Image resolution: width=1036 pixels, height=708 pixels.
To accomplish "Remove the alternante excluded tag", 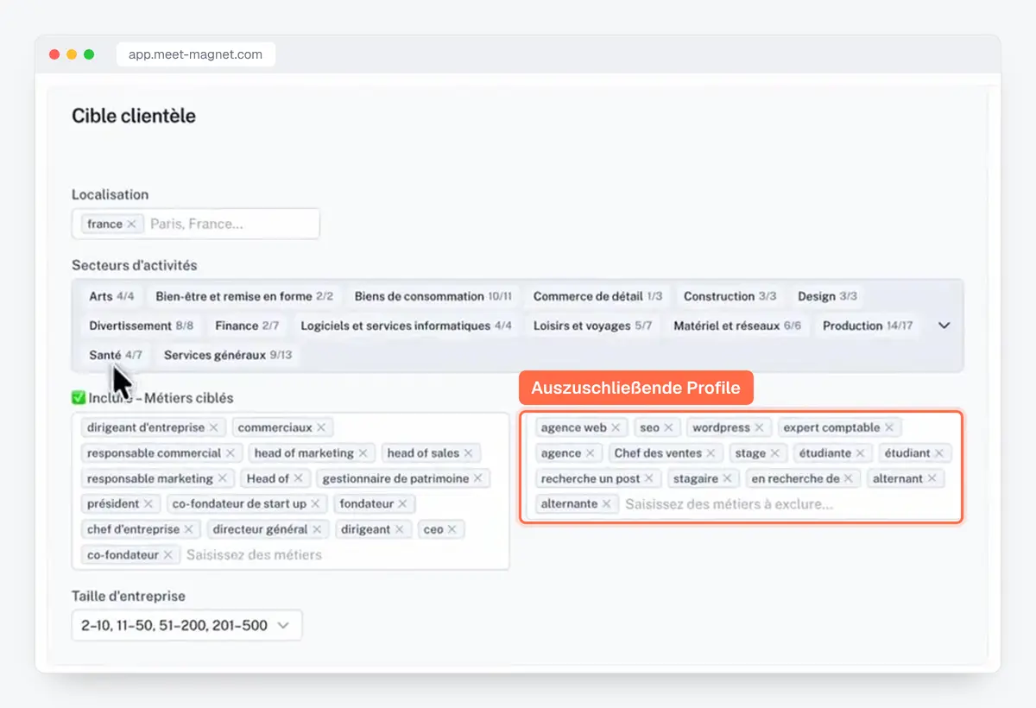I will click(x=606, y=503).
